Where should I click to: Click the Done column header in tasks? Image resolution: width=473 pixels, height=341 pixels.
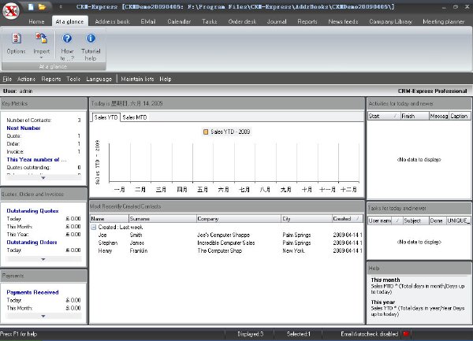(x=438, y=221)
